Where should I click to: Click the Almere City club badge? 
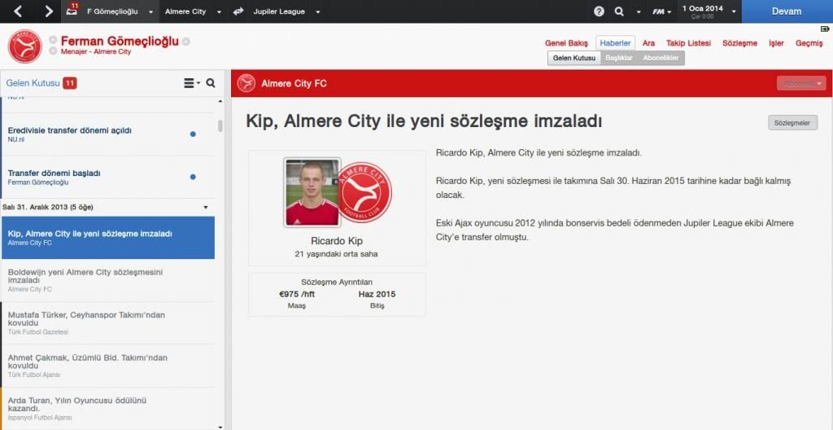[x=24, y=46]
